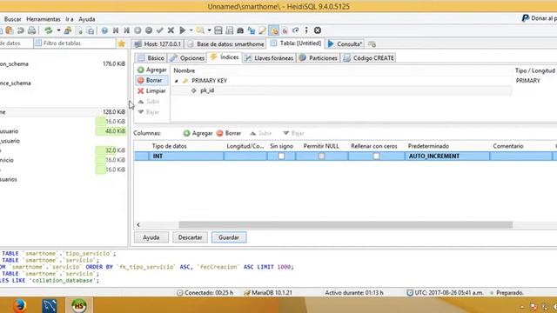This screenshot has height=313, width=557.
Task: Open the run query dropdown arrow
Action: click(x=191, y=30)
